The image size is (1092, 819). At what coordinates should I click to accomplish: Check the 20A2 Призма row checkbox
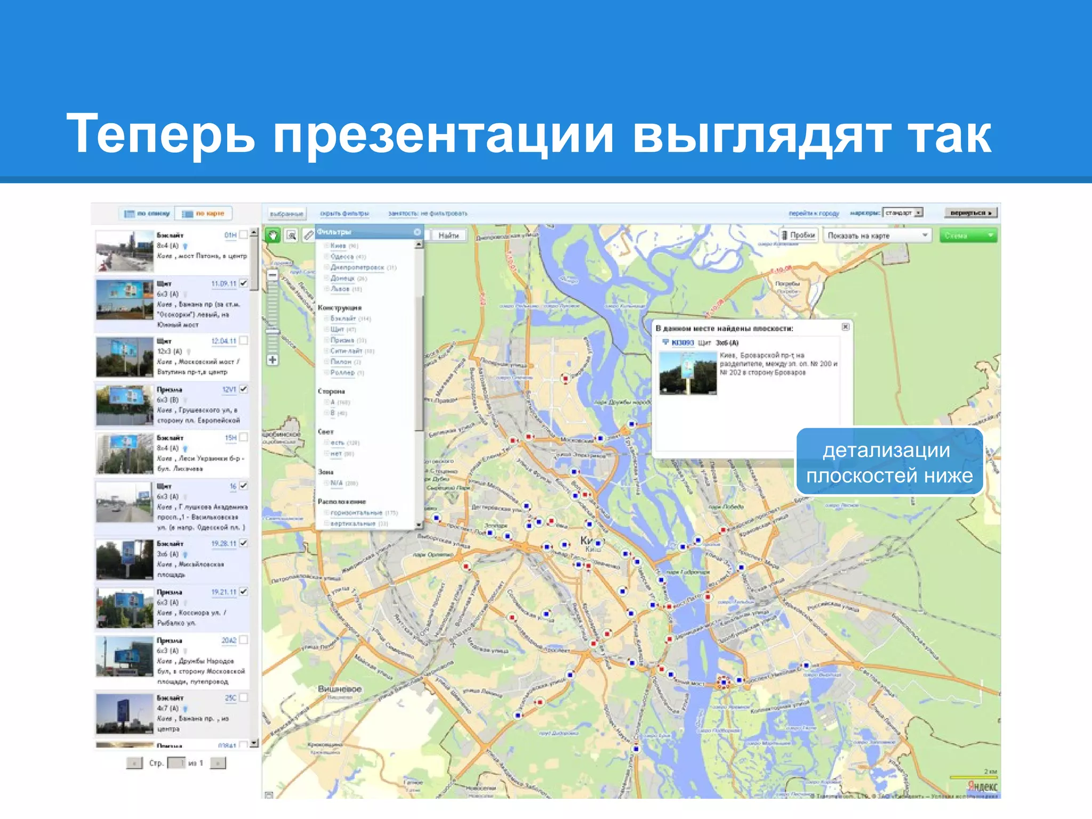coord(243,639)
